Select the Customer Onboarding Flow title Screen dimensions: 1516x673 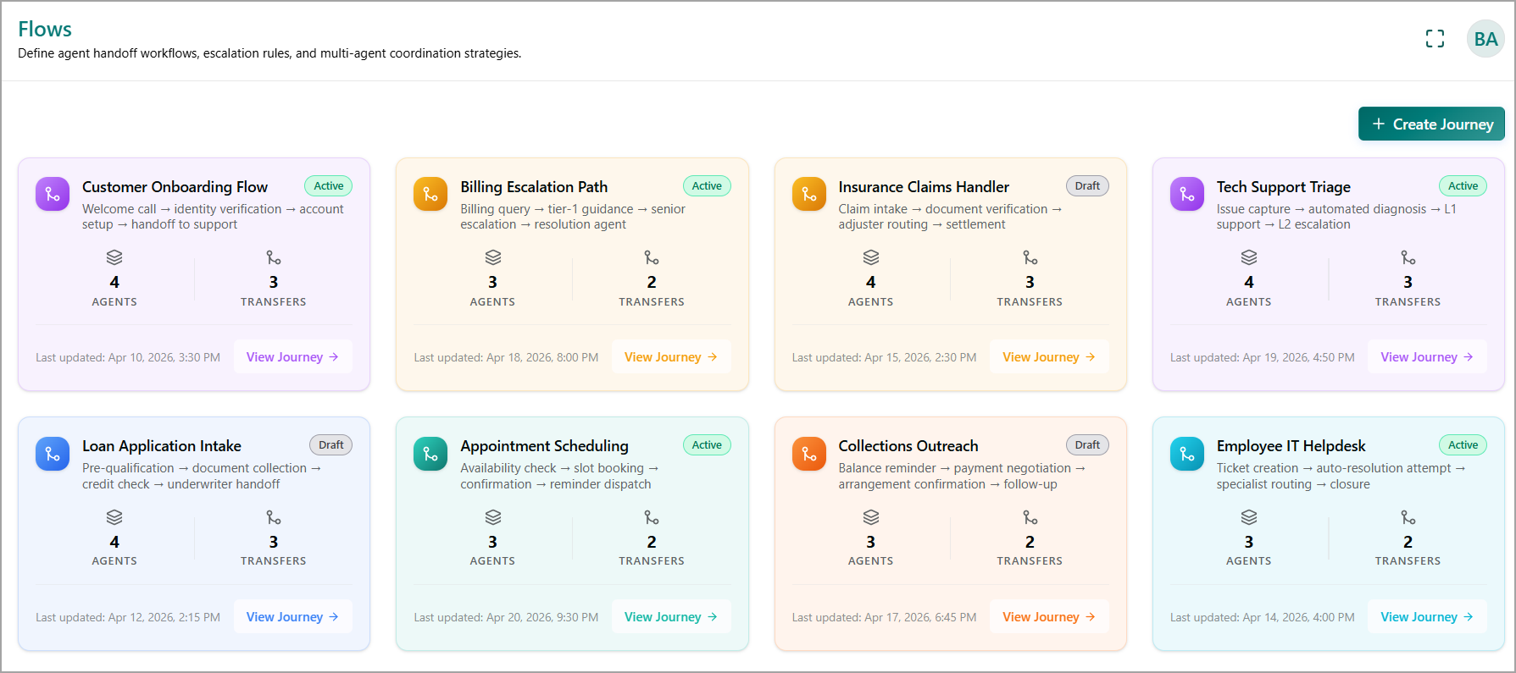pos(175,187)
